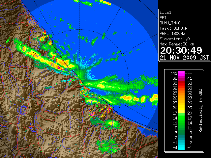The height and width of the screenshot is (158, 211).
Task: Click the '-4' label at the legend bottom
Action: [x=175, y=147]
